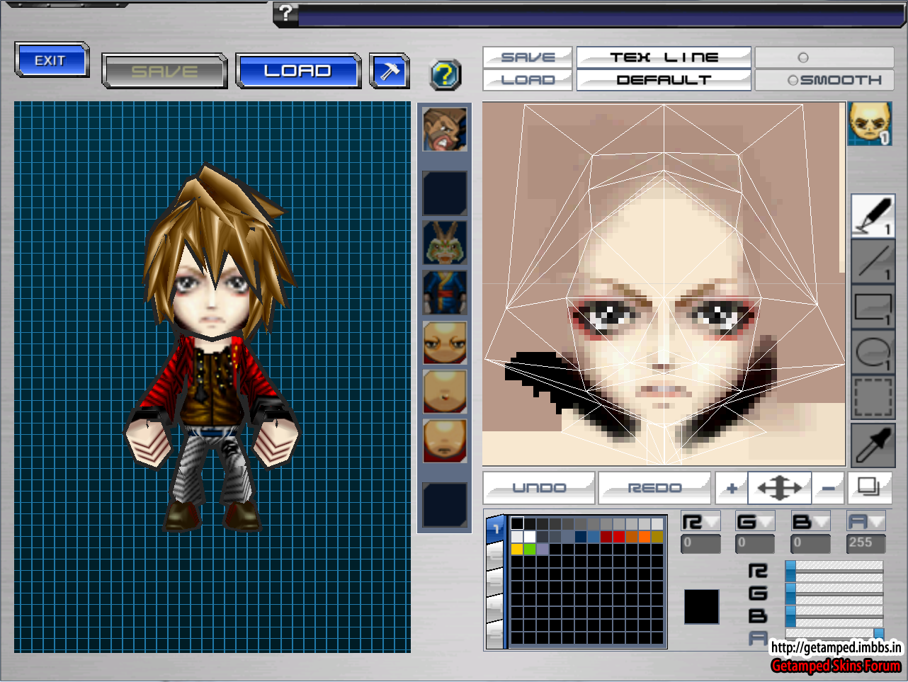Select the face with closed mouth part
This screenshot has width=908, height=682.
[445, 441]
